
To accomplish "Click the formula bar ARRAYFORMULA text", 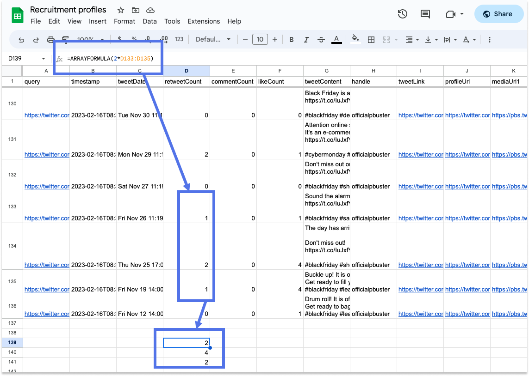I will 110,59.
